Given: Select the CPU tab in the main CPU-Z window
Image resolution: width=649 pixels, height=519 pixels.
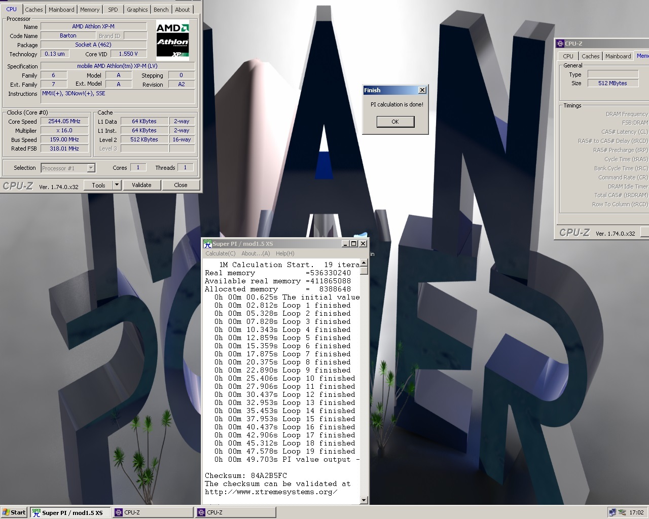Looking at the screenshot, I should coord(11,9).
